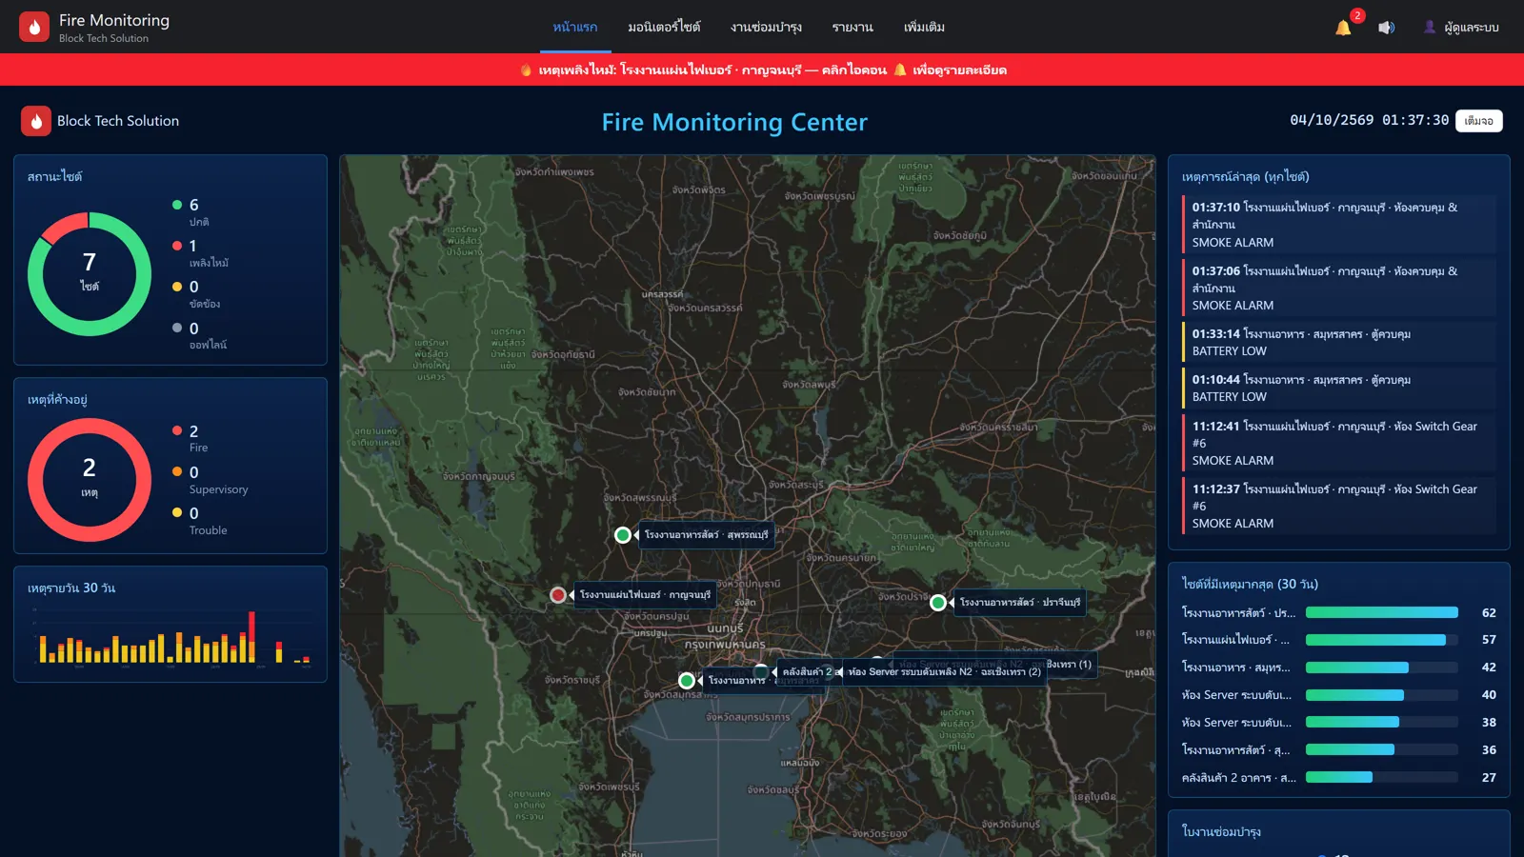Image resolution: width=1524 pixels, height=857 pixels.
Task: Click the red new fire alert banner
Action: tap(762, 70)
